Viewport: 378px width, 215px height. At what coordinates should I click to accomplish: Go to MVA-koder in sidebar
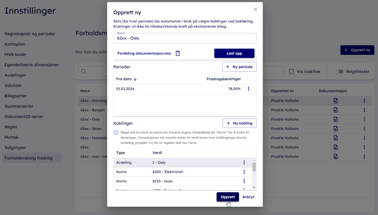coord(15,54)
